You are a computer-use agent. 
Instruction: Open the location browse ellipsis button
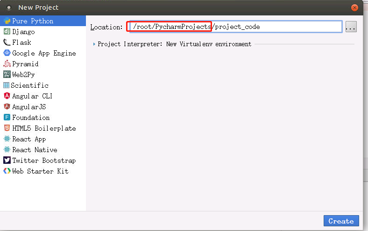tap(351, 27)
